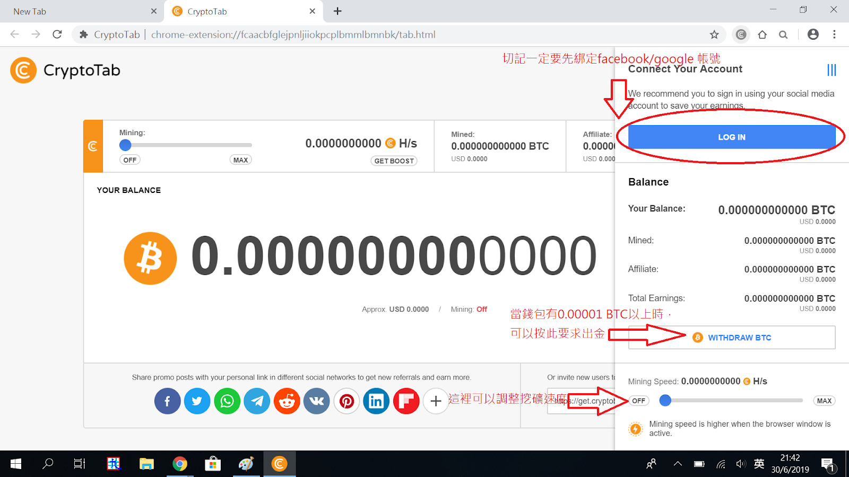This screenshot has height=477, width=849.
Task: Open Windows taskbar search
Action: click(x=48, y=464)
